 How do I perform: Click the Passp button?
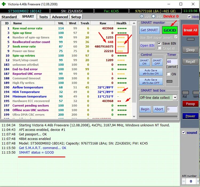pyautogui.click(x=190, y=104)
